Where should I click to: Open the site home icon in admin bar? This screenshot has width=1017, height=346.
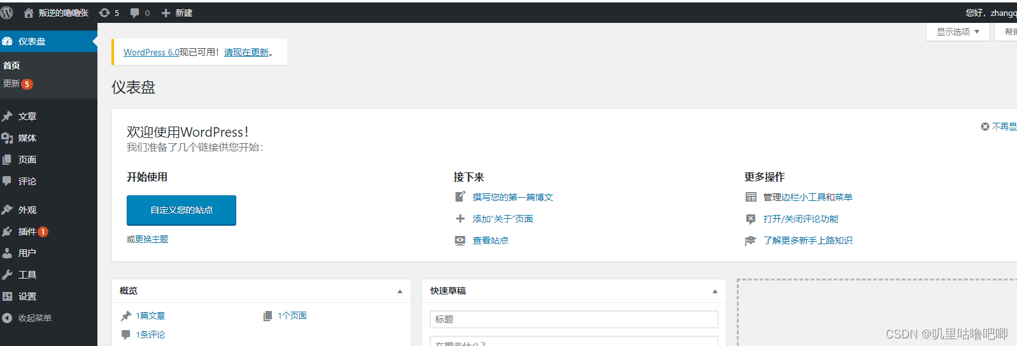click(29, 13)
